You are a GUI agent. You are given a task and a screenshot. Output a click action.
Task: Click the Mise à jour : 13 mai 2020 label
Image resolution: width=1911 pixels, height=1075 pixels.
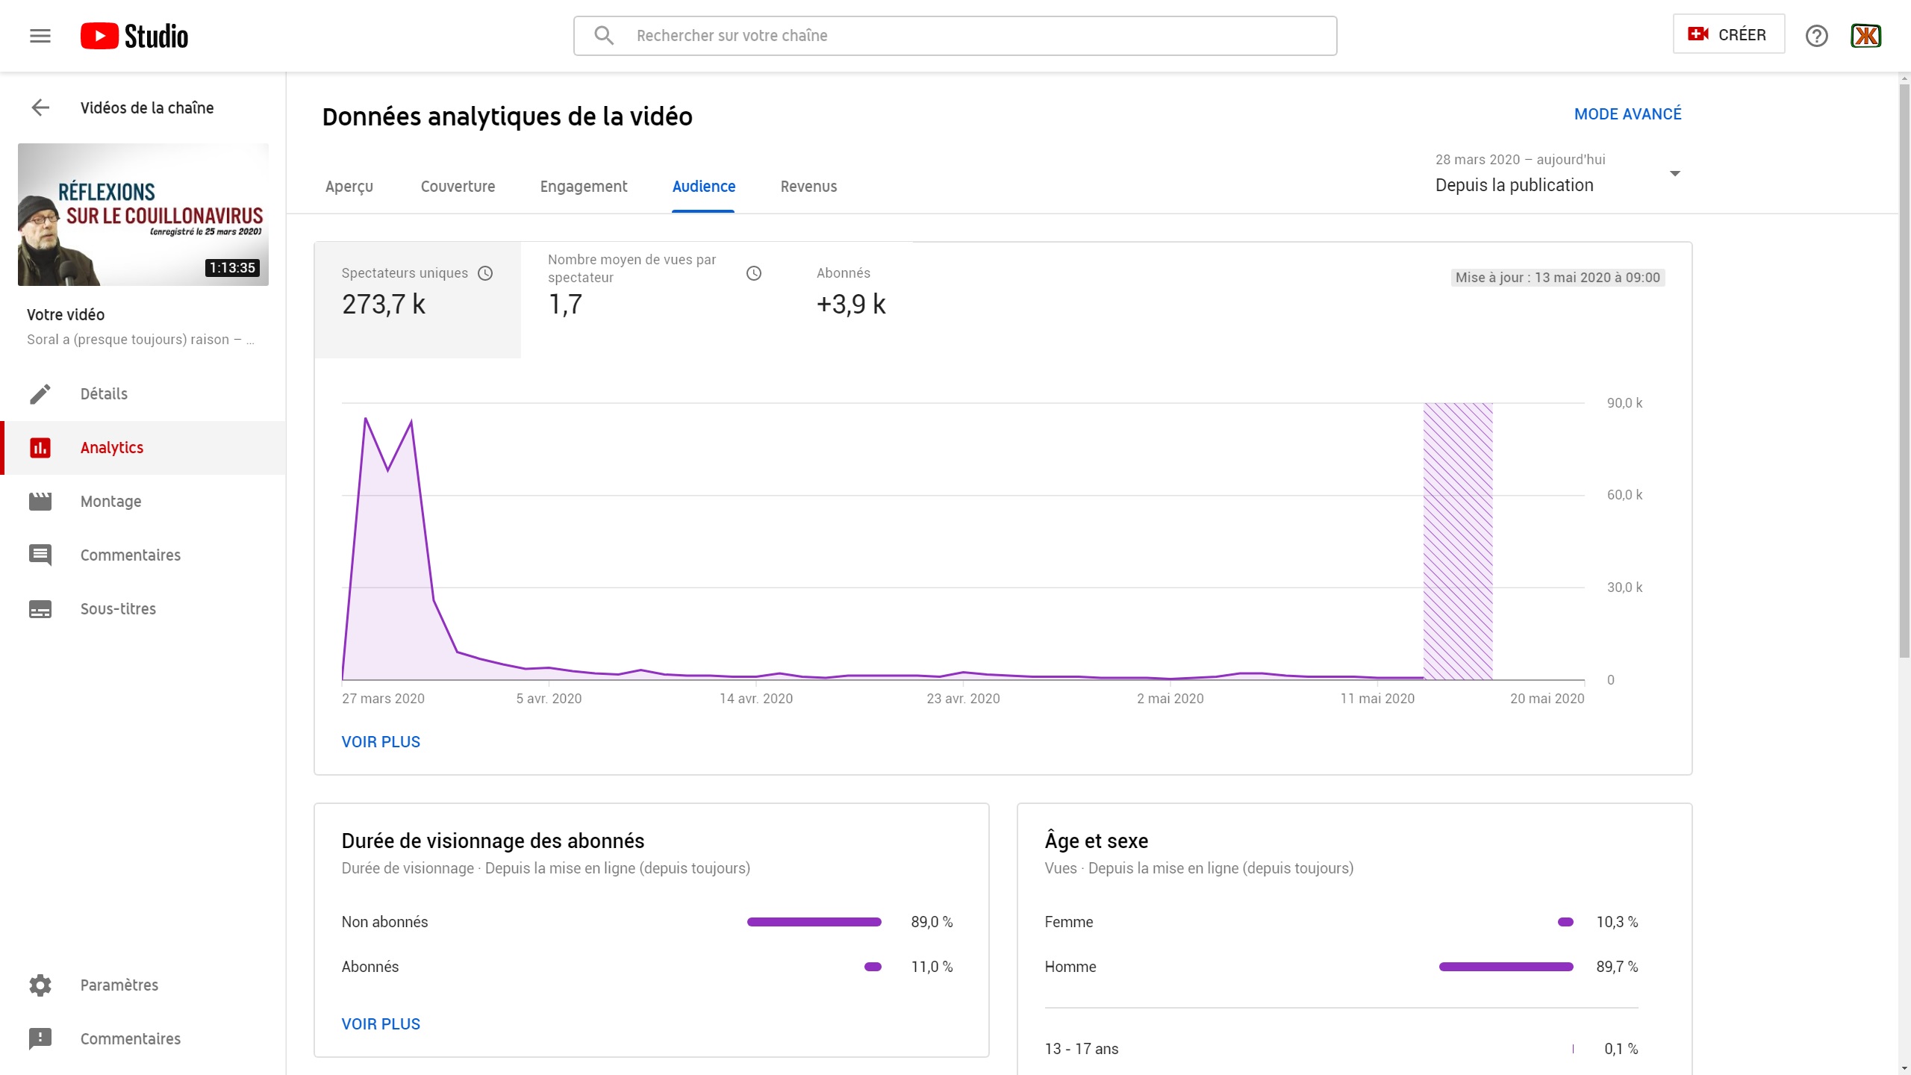coord(1557,278)
